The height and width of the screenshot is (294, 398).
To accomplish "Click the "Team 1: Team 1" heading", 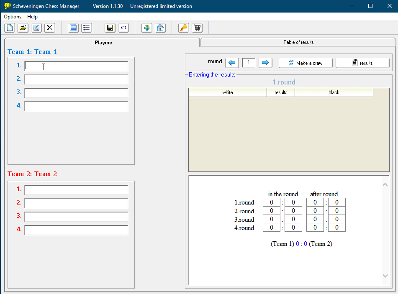I will [x=32, y=52].
